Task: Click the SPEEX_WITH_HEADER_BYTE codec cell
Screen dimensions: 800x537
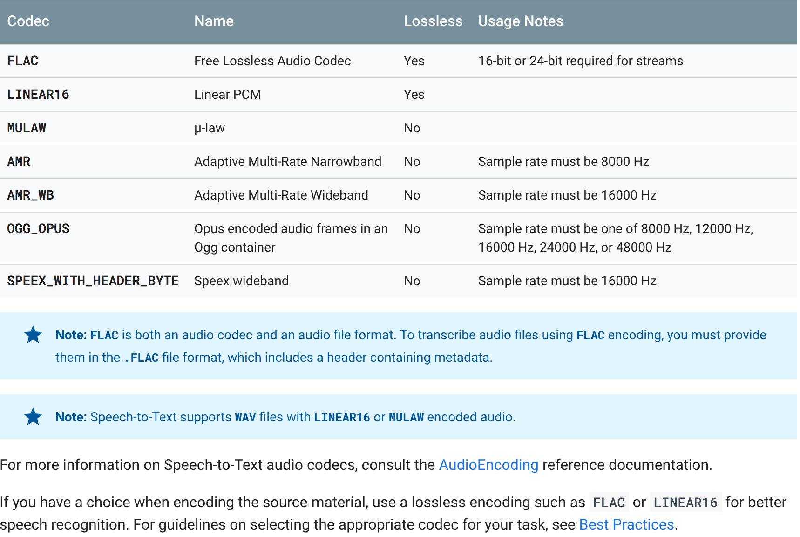Action: 93,281
